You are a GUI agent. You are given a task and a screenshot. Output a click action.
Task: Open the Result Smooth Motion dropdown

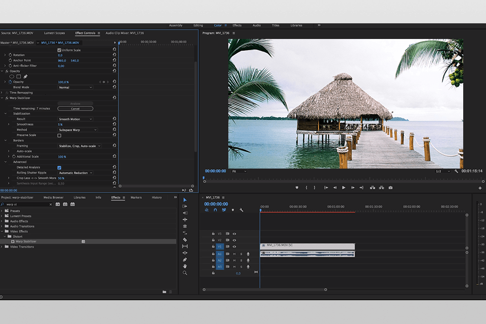[x=75, y=119]
